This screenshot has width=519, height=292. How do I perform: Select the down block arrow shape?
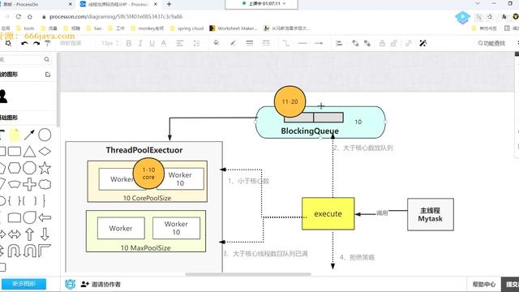tap(45, 234)
